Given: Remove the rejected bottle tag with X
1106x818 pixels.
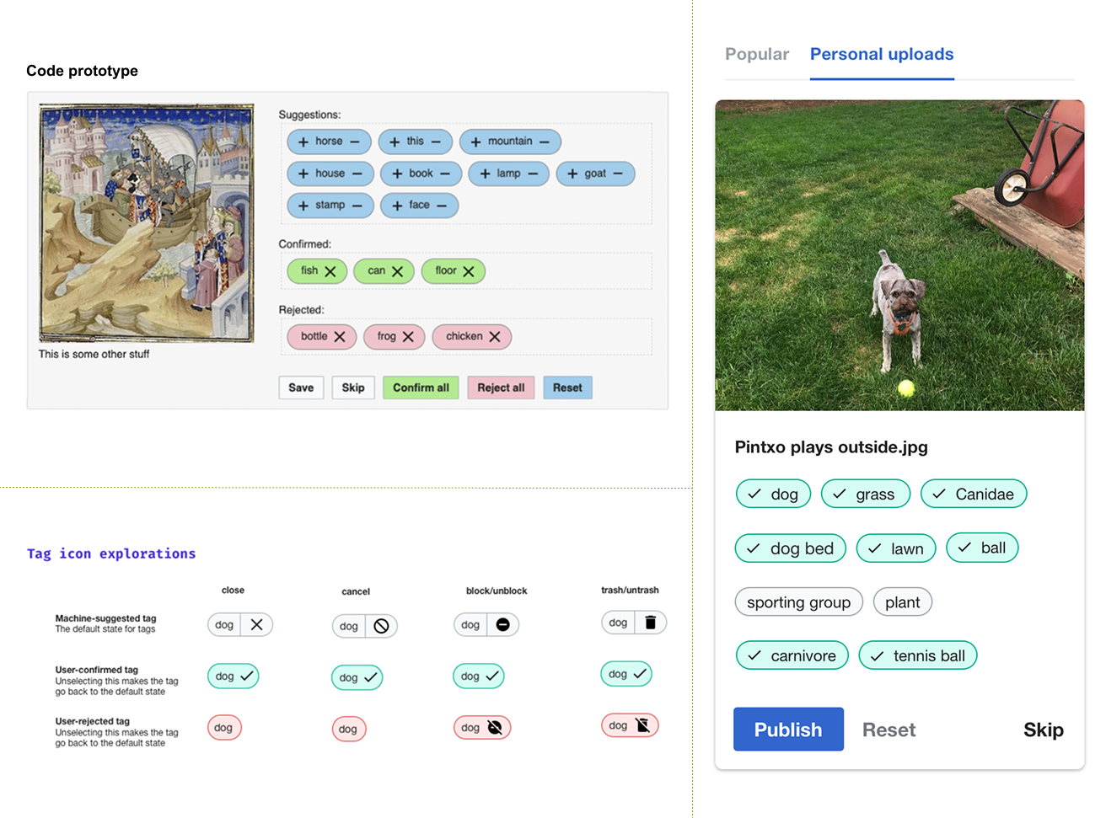Looking at the screenshot, I should pos(340,337).
